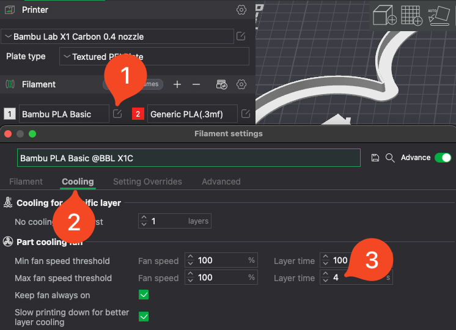Screen dimensions: 456x330
Task: Toggle Slow printing down for better layer cooling
Action: pos(144,317)
